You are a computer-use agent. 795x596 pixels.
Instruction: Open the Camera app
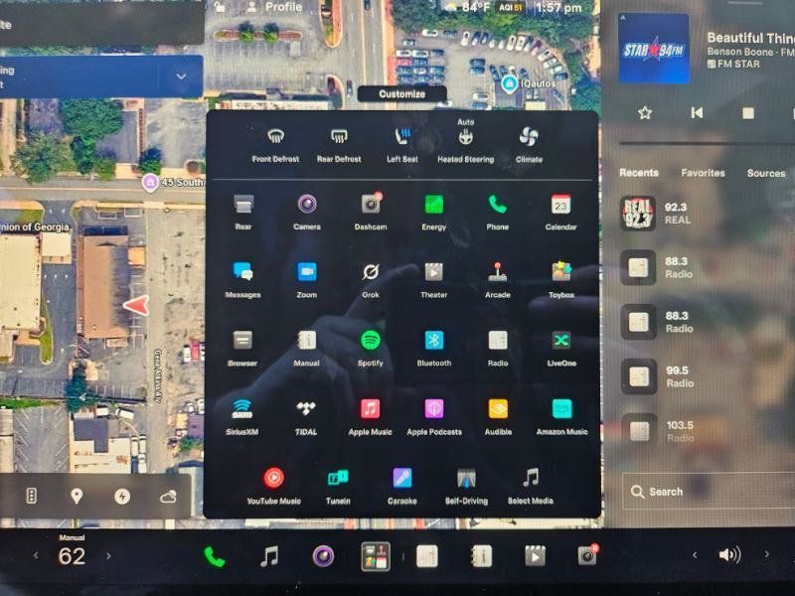click(x=307, y=205)
